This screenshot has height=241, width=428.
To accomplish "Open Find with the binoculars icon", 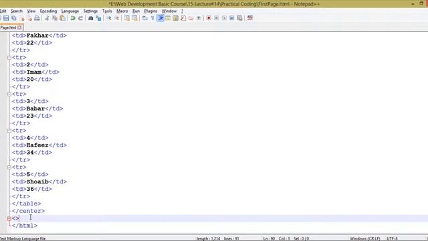I will coord(91,18).
